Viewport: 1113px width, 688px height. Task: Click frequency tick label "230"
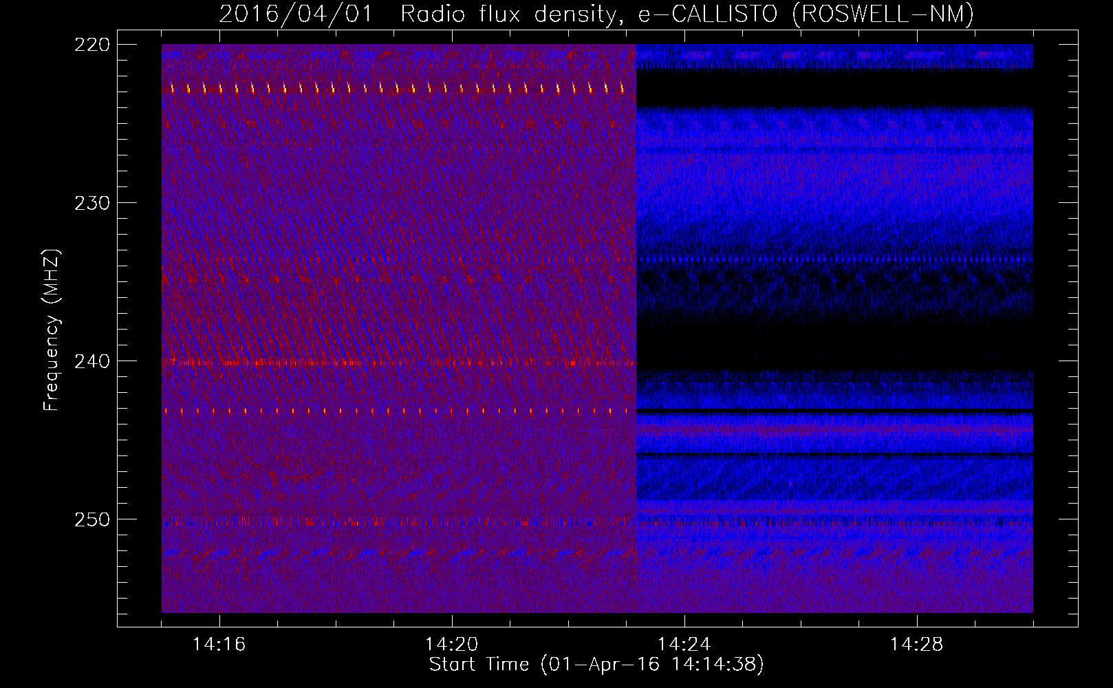coord(91,203)
